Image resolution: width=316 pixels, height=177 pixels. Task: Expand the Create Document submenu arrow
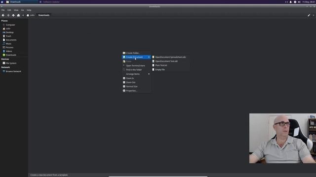click(x=149, y=57)
